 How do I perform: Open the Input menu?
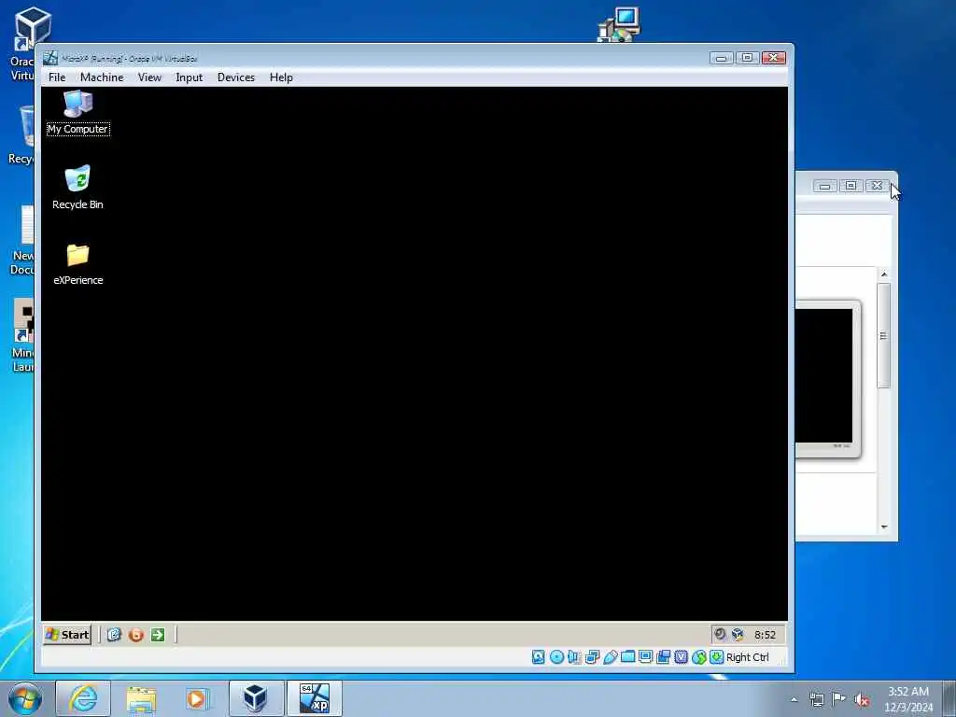[x=189, y=77]
